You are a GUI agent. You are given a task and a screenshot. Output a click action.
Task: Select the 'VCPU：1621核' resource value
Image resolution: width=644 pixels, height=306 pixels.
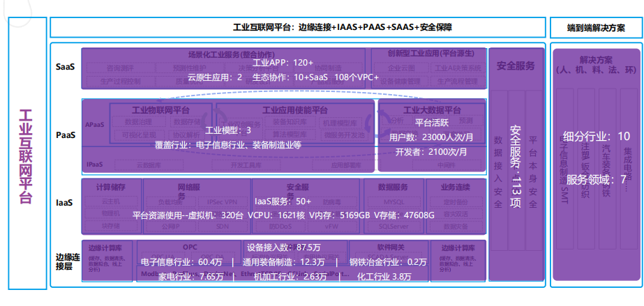point(276,215)
